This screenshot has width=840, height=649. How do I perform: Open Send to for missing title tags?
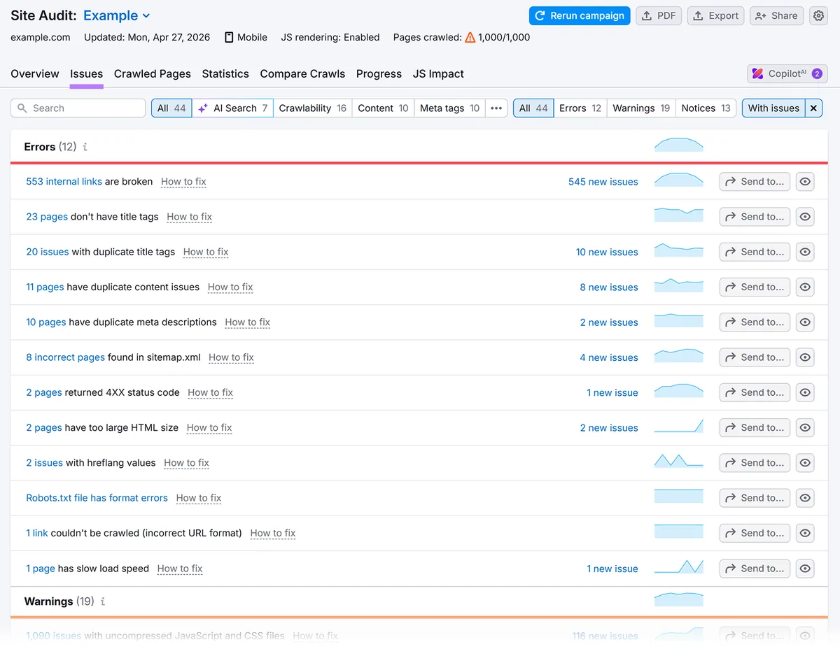click(755, 217)
